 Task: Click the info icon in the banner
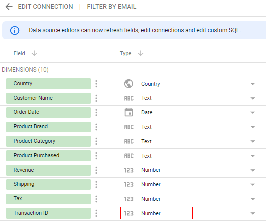pyautogui.click(x=15, y=30)
